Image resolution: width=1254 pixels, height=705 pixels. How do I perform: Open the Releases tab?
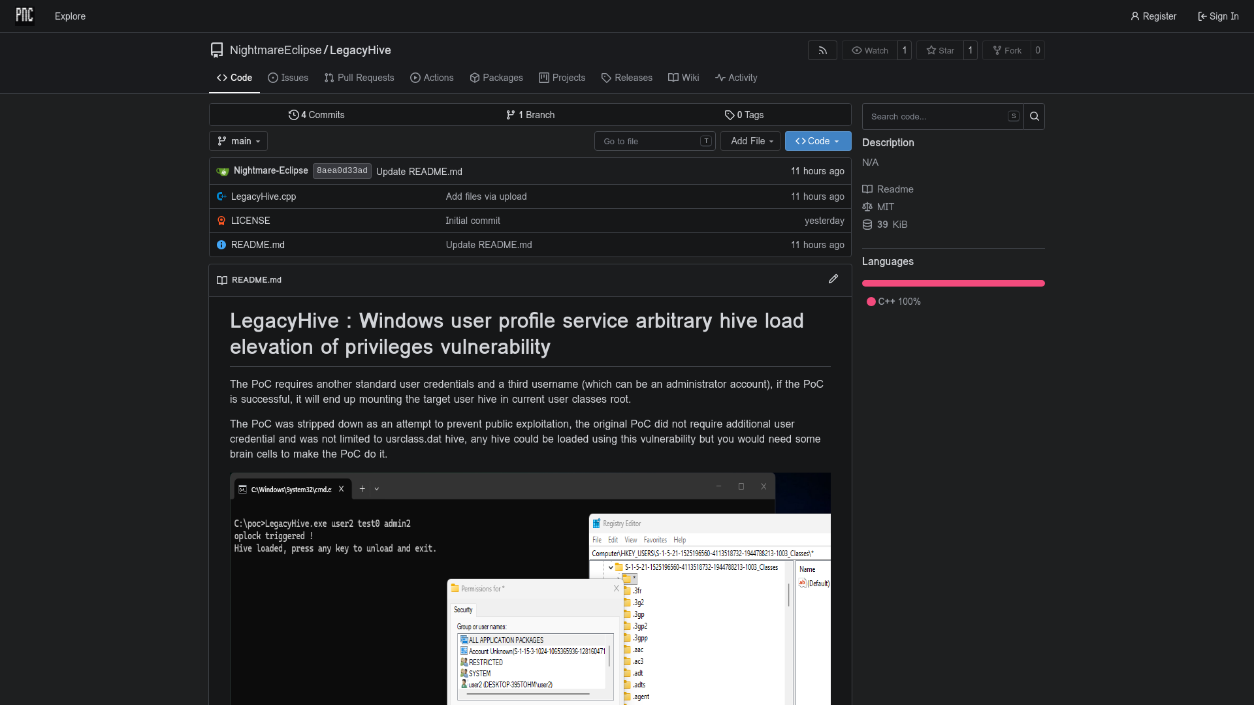(x=627, y=78)
